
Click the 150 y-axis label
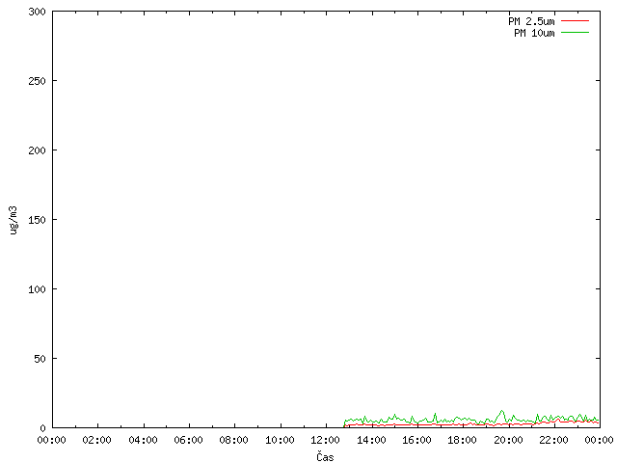[37, 220]
